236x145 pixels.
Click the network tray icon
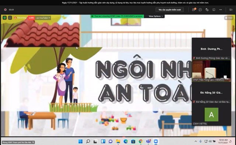click(x=206, y=141)
